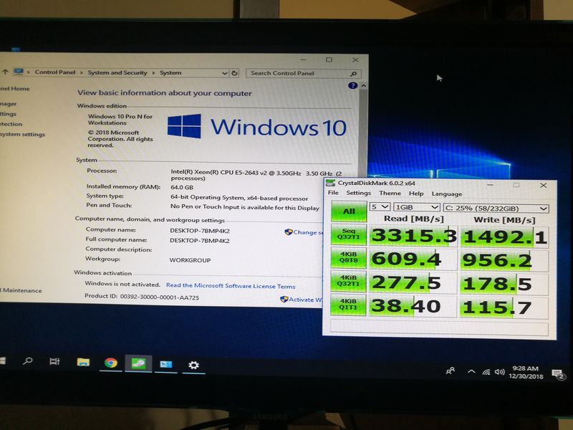This screenshot has height=430, width=573.
Task: Go up one level with the up arrow
Action: [x=5, y=72]
